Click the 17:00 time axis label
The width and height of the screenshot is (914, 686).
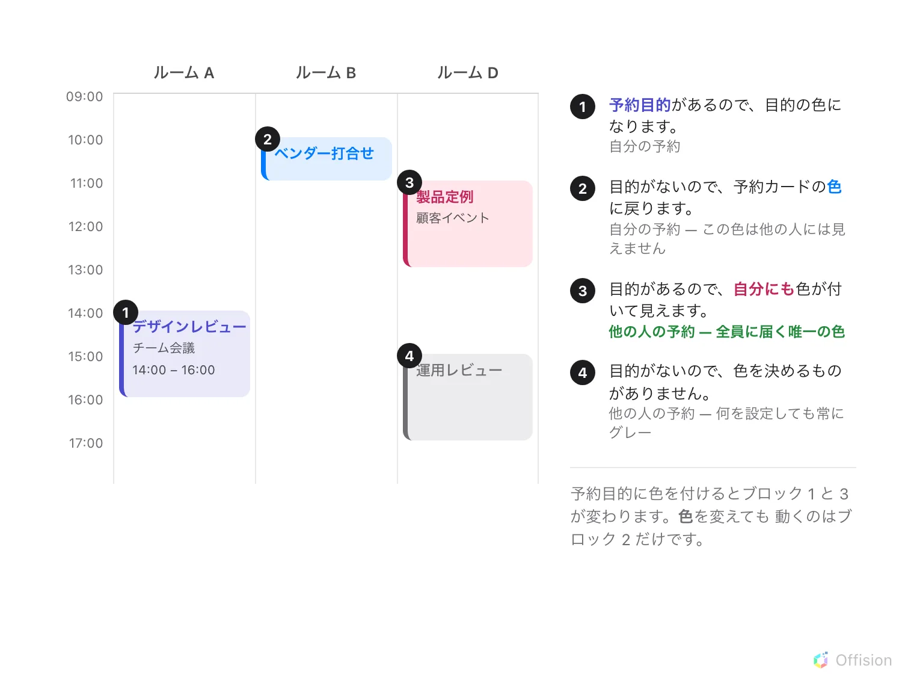coord(86,443)
